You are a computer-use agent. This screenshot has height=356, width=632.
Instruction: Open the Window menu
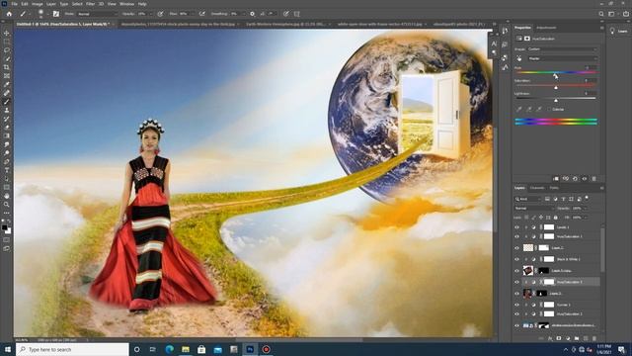[126, 4]
